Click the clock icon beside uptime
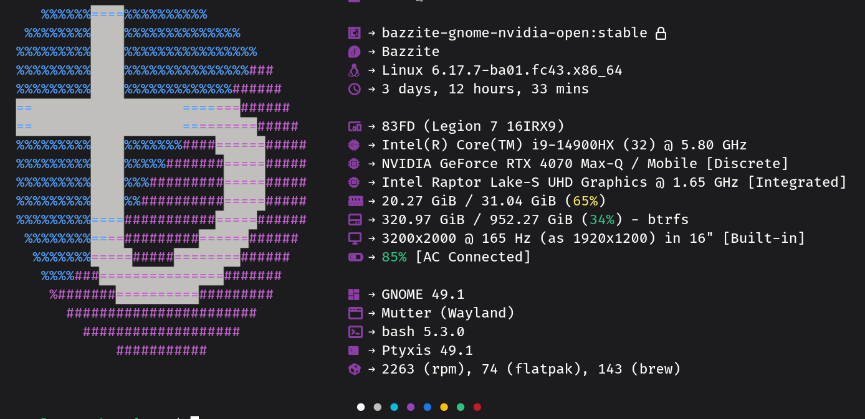 coord(354,89)
